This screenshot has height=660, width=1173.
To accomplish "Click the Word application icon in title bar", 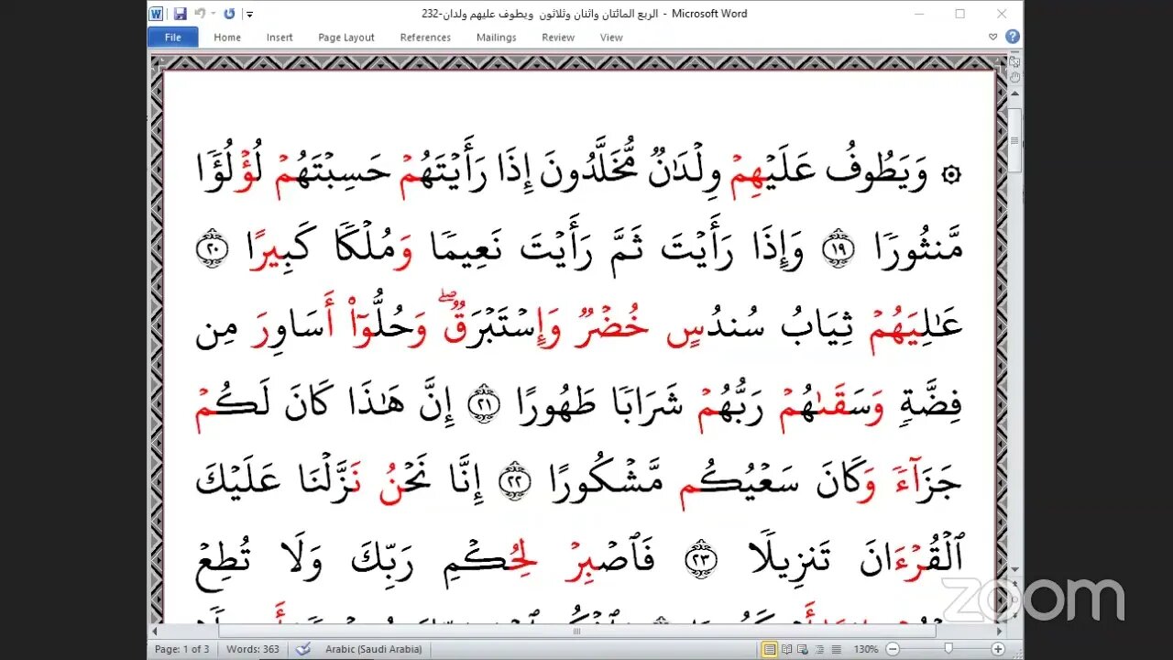I will coord(156,14).
